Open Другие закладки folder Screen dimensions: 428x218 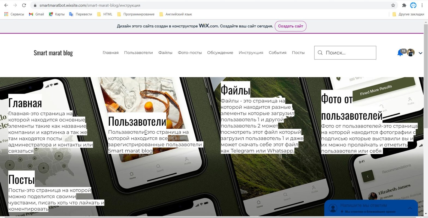[x=408, y=14]
